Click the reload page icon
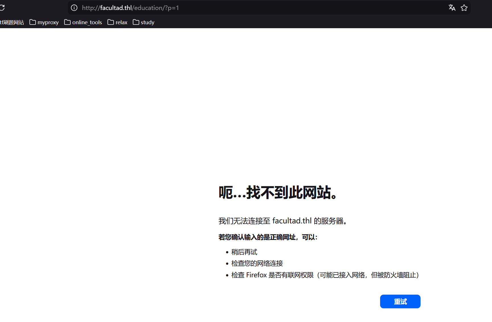The width and height of the screenshot is (492, 322). click(x=2, y=8)
